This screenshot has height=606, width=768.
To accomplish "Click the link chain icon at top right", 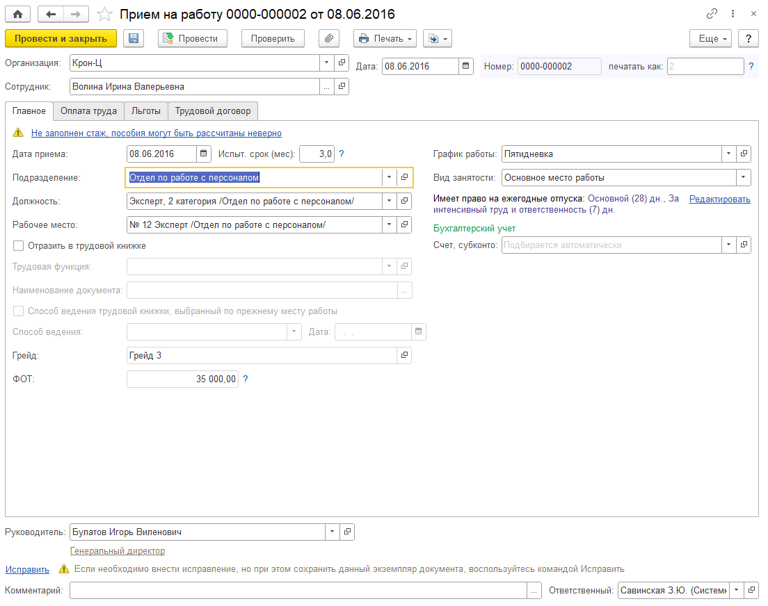I will 712,14.
